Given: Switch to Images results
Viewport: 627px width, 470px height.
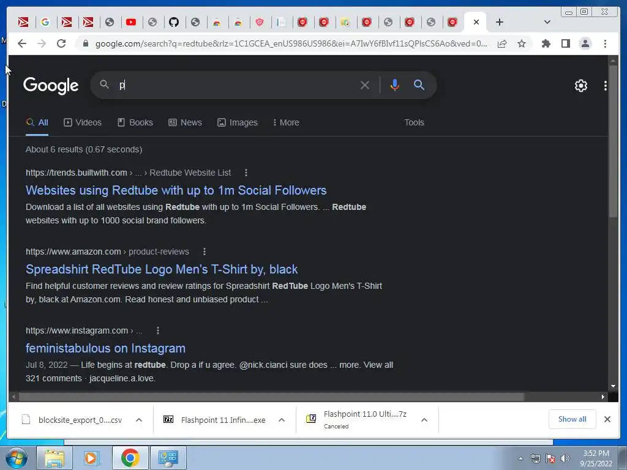Looking at the screenshot, I should point(238,122).
